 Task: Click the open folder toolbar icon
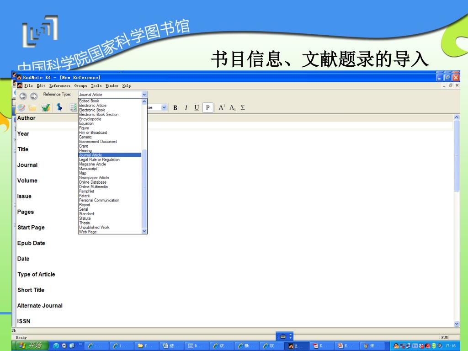tap(32, 107)
